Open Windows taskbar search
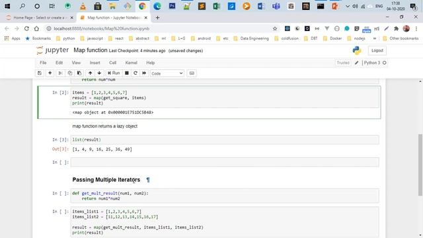 (22, 6)
